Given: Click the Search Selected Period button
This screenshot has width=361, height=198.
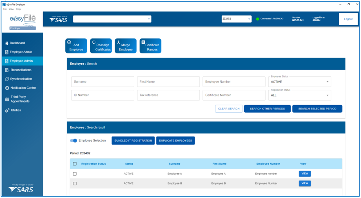Looking at the screenshot, I should pyautogui.click(x=317, y=109).
